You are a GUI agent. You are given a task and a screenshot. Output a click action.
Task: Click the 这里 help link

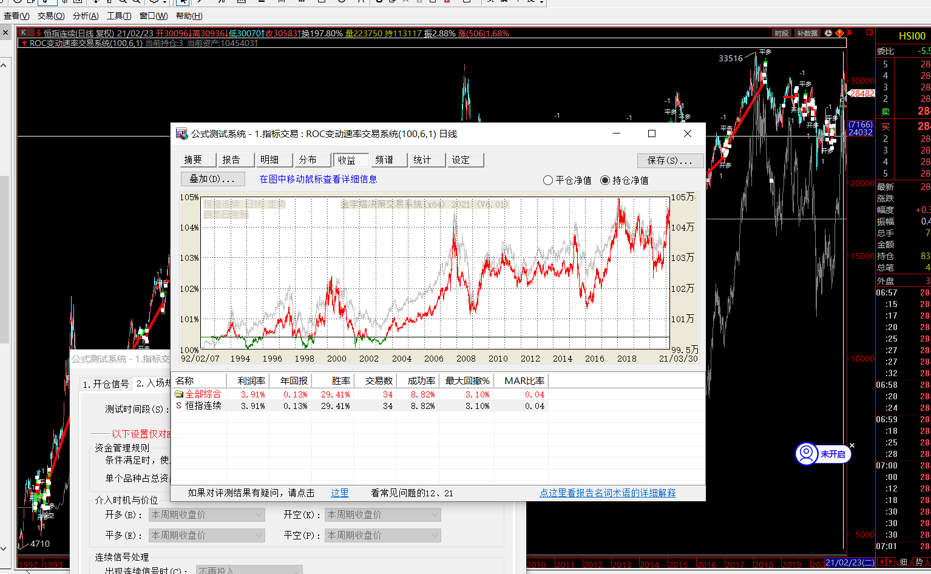click(340, 493)
